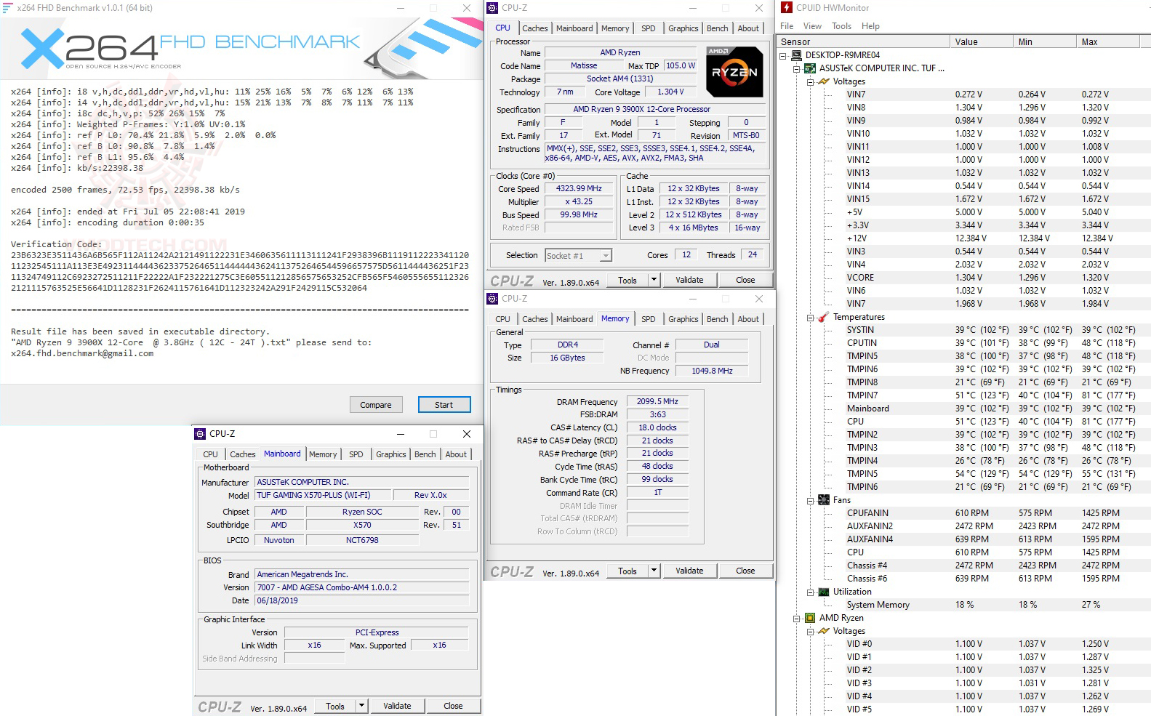Click the thermometer icon beside Temperatures
This screenshot has height=716, width=1151.
pos(824,317)
